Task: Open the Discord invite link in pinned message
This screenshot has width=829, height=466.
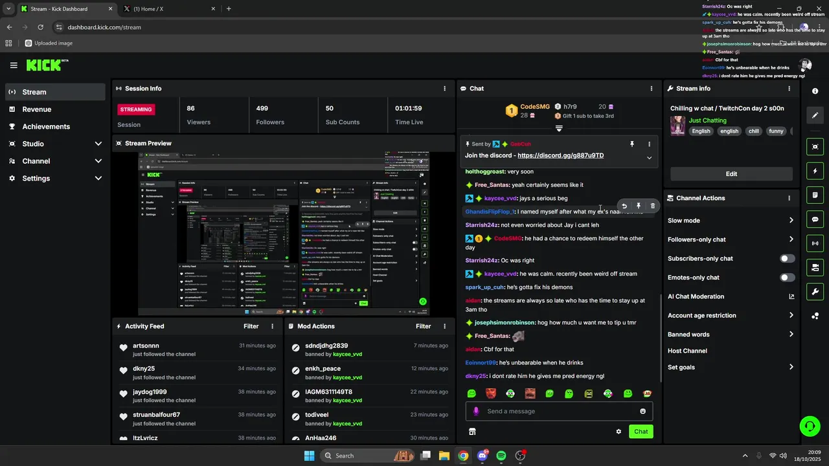Action: [x=561, y=155]
